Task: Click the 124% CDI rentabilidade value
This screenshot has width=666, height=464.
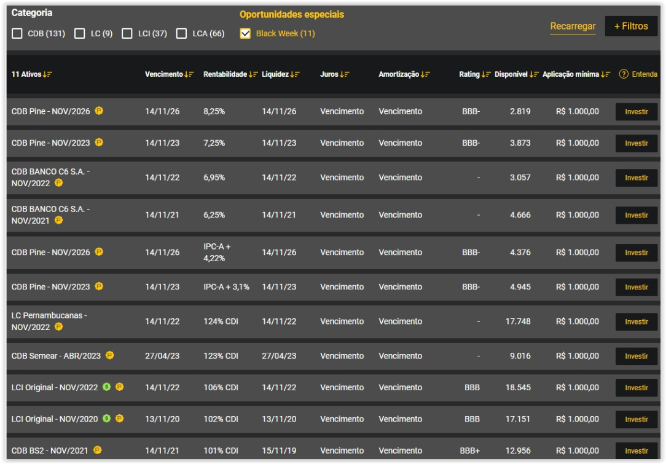Action: (221, 321)
